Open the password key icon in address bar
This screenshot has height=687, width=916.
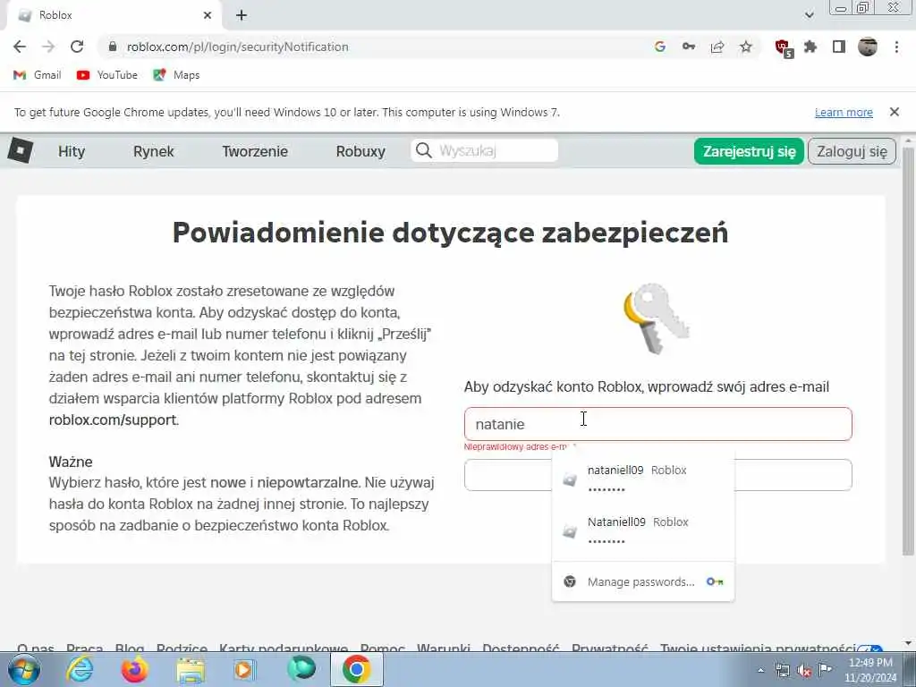689,47
